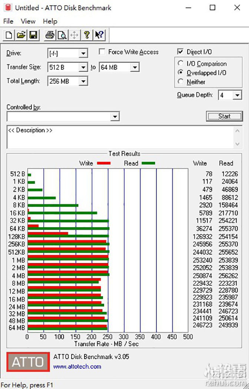The image size is (249, 389).
Task: Click read value 12226 for 512 B
Action: click(x=230, y=174)
